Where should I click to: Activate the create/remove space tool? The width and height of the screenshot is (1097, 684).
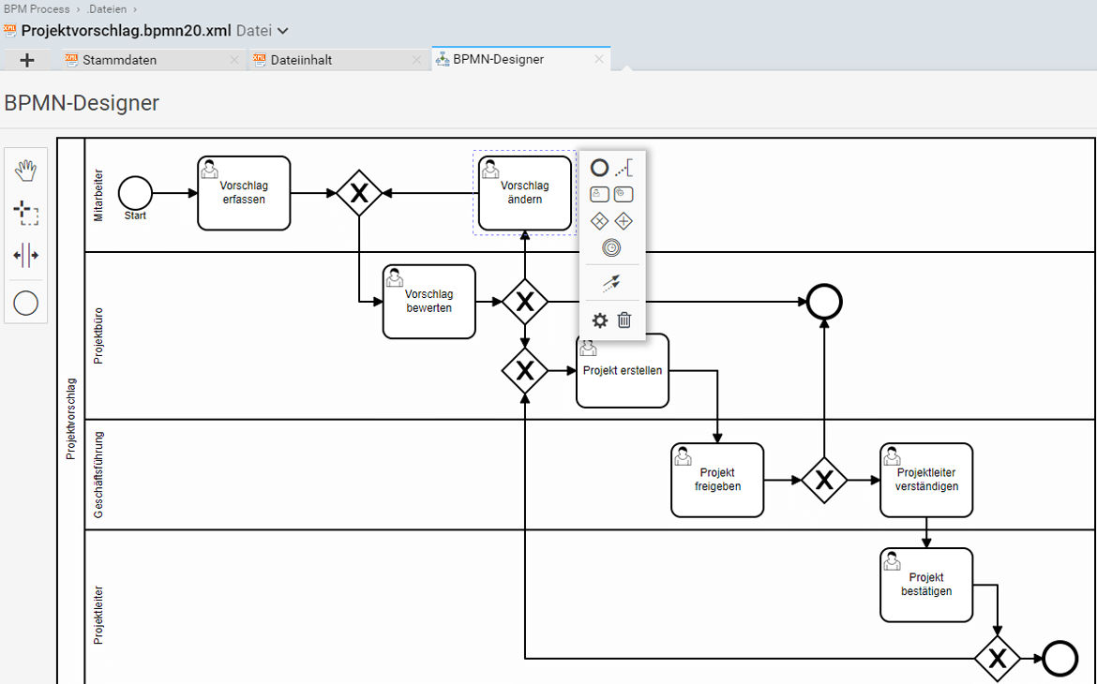pyautogui.click(x=26, y=255)
